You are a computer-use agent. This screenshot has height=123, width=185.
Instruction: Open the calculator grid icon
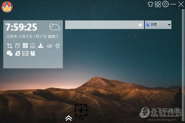point(25,46)
